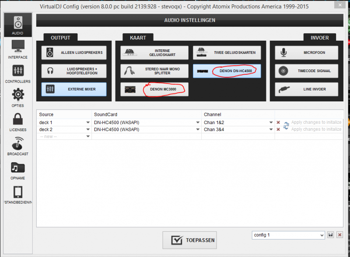Select Microfoon input option
350x257 pixels.
pyautogui.click(x=307, y=52)
